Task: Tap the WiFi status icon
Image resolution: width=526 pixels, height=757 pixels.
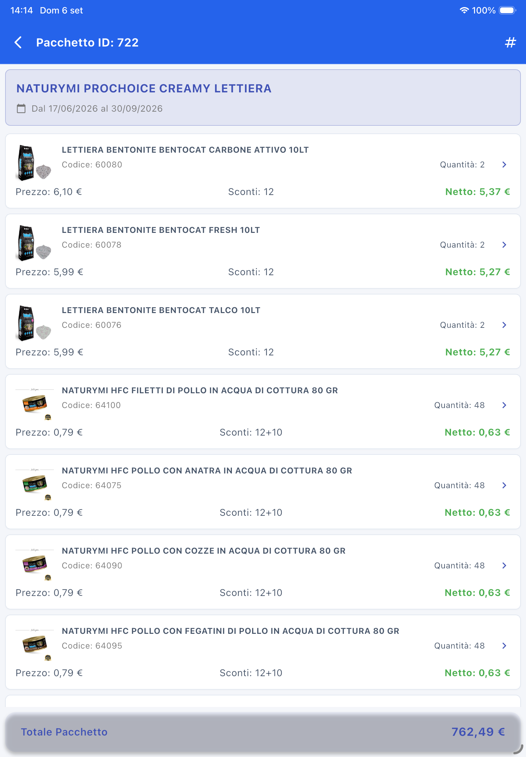Action: pos(464,10)
